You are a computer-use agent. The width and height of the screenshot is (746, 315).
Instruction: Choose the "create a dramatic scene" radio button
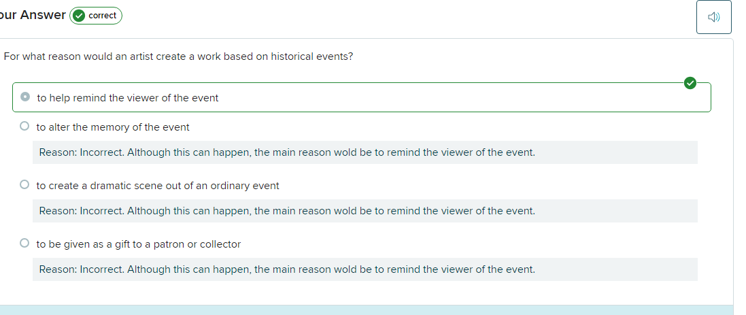[x=24, y=184]
